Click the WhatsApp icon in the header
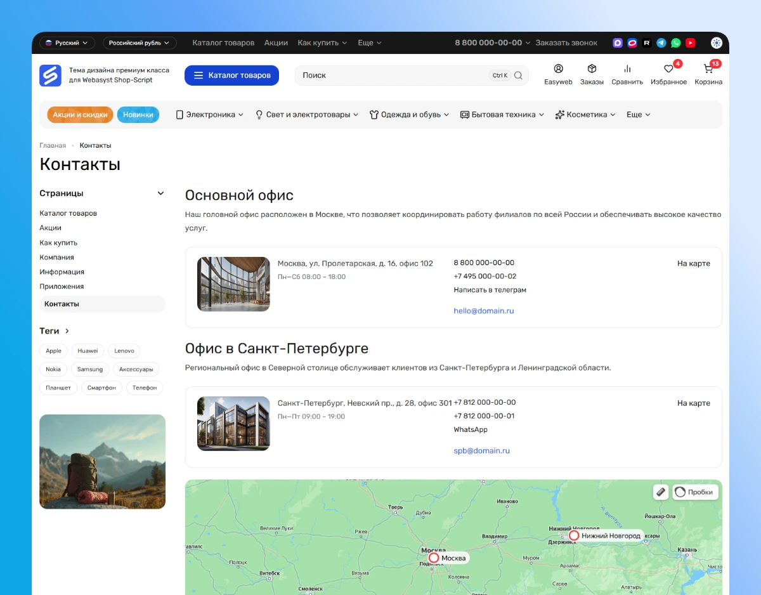 pos(676,43)
